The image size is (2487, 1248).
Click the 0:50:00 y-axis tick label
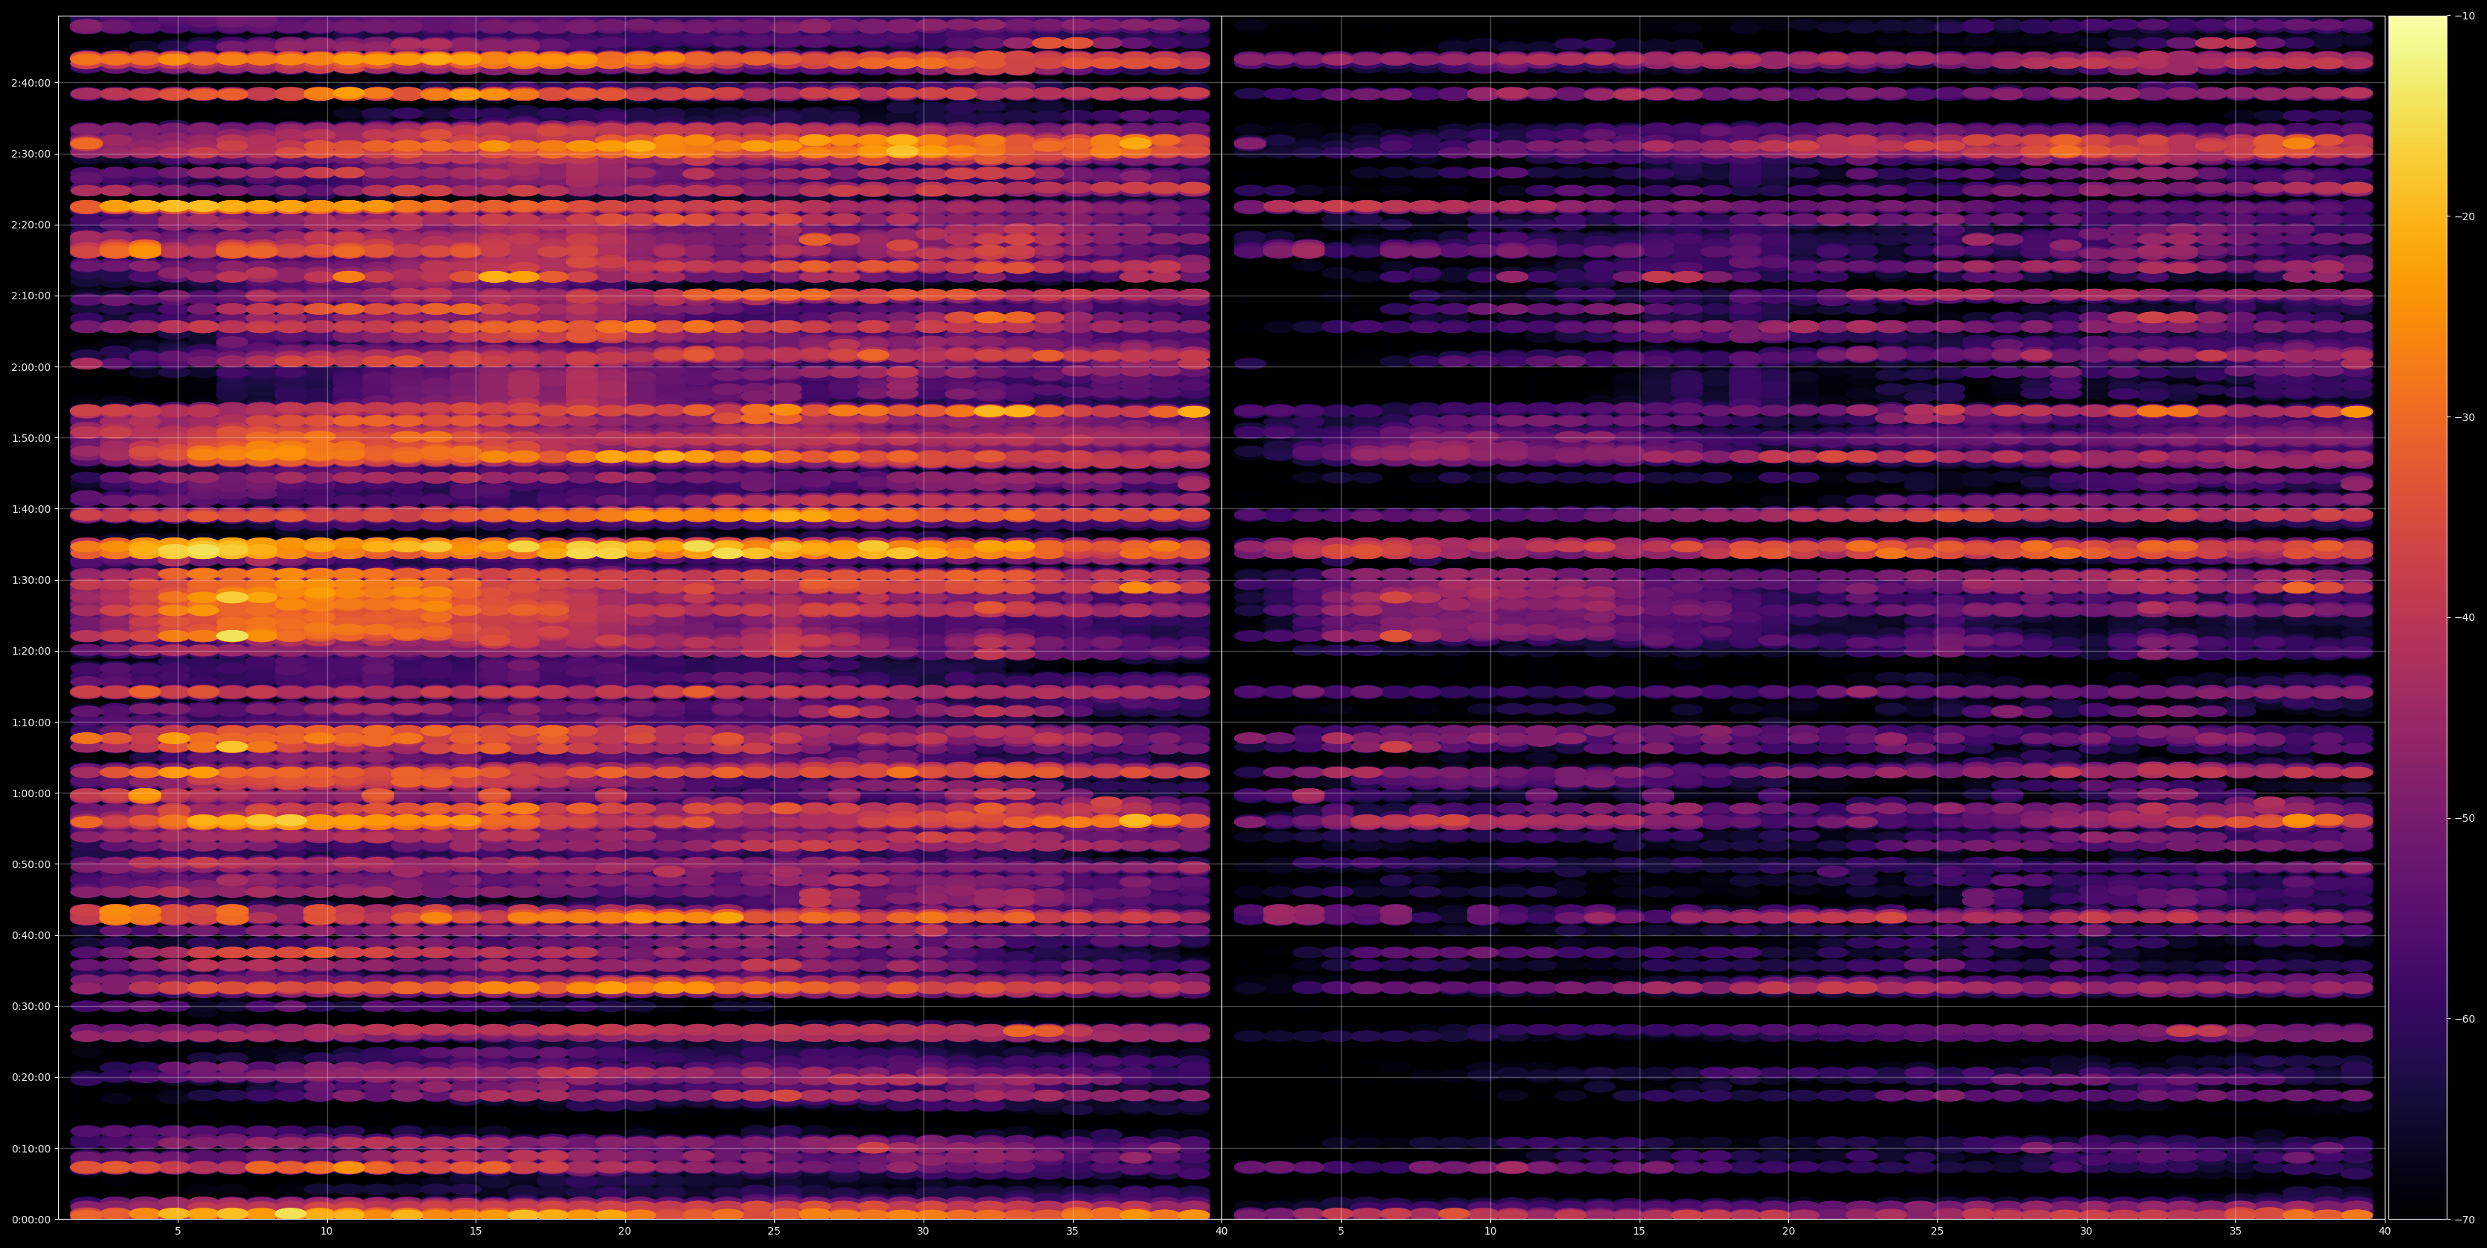(30, 864)
